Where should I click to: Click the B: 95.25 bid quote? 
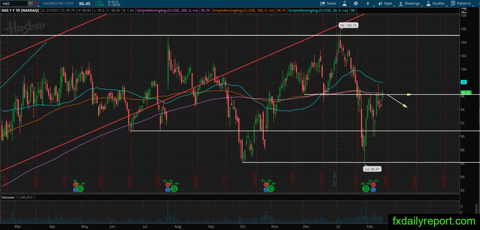pyautogui.click(x=113, y=2)
